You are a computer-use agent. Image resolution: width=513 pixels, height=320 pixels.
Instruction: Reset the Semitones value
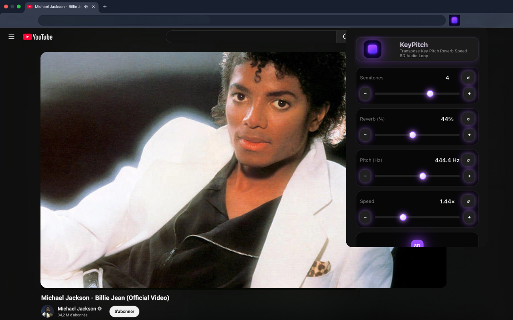click(x=468, y=78)
